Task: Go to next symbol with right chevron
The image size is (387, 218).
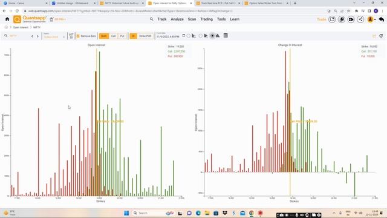Action: tap(37, 36)
